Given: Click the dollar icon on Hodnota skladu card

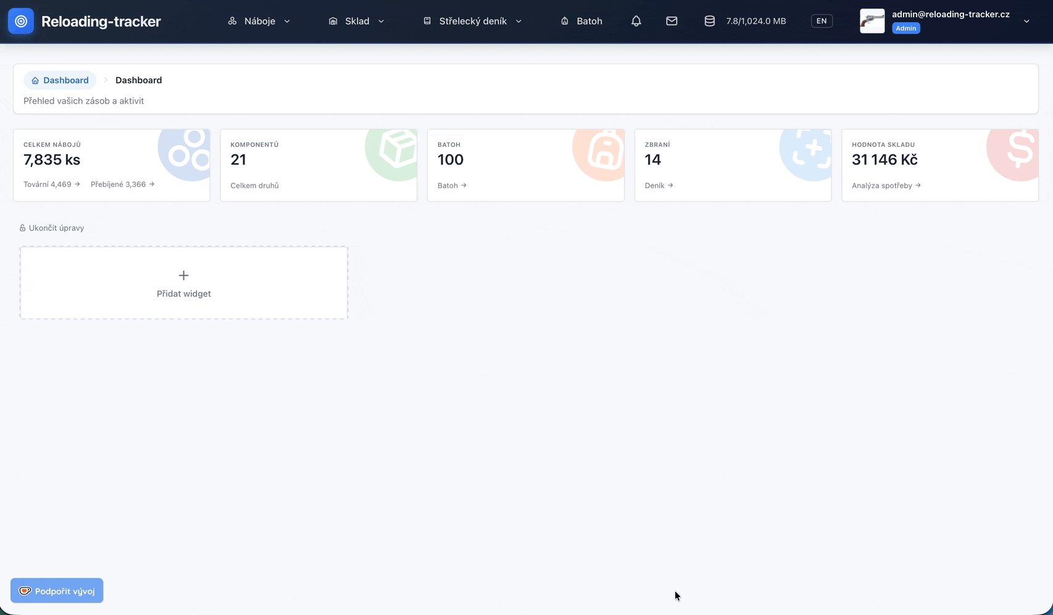Looking at the screenshot, I should click(1018, 150).
